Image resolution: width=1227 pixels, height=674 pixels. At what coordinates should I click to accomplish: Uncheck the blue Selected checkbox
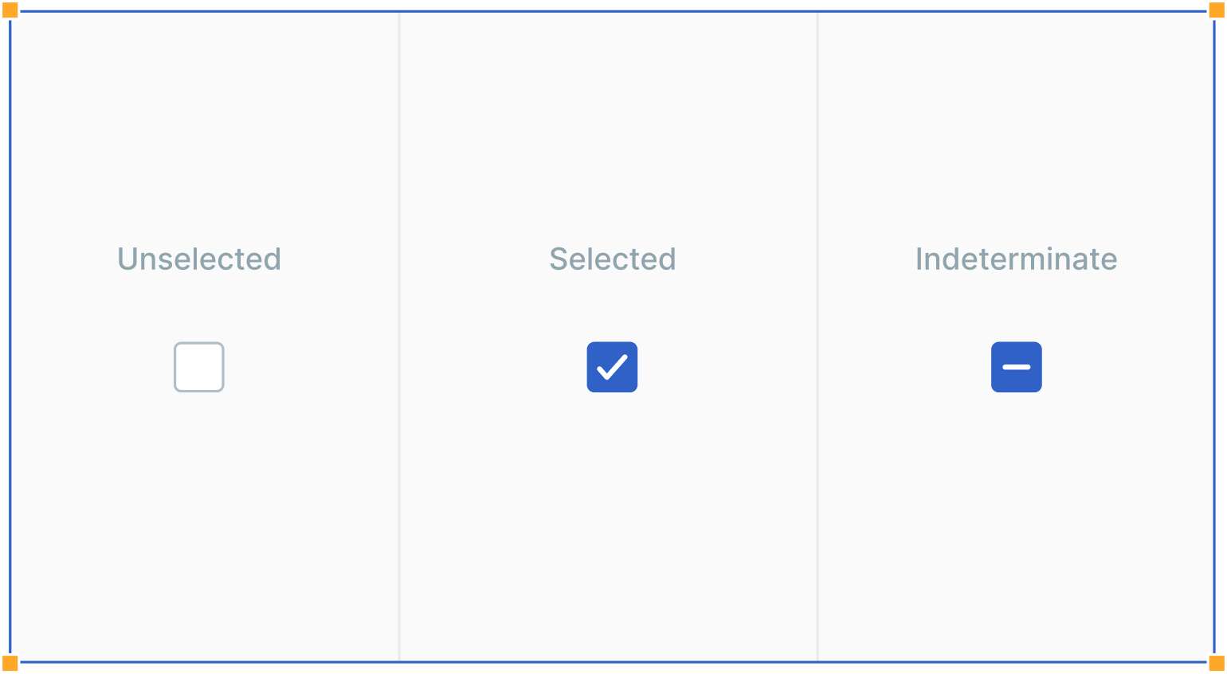pyautogui.click(x=612, y=367)
